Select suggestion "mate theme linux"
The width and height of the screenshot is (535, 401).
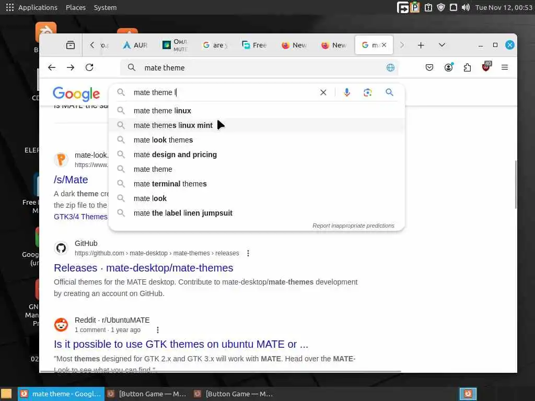[257, 111]
